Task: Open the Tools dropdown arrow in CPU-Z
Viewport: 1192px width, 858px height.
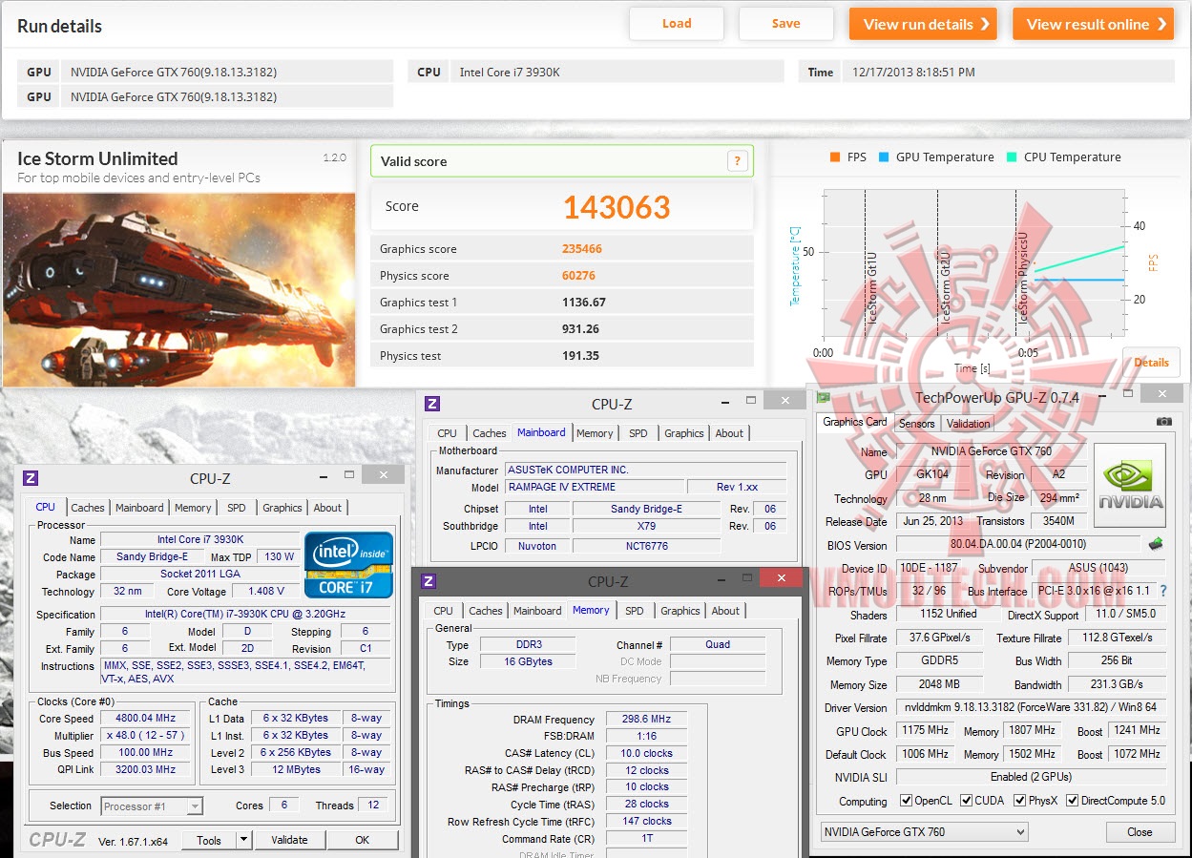Action: pos(243,840)
